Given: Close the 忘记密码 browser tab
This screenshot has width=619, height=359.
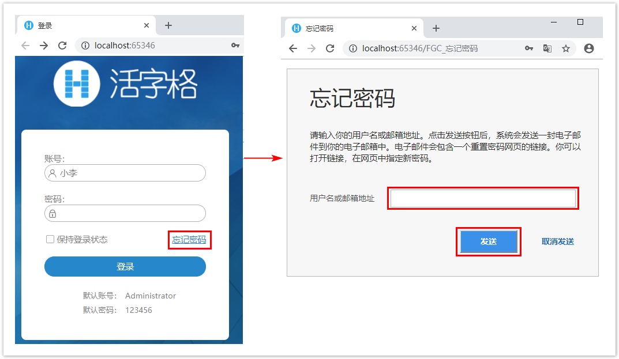Looking at the screenshot, I should tap(414, 28).
